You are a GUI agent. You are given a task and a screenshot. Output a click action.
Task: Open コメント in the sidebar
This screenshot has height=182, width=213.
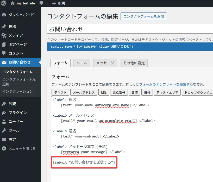coord(20,53)
